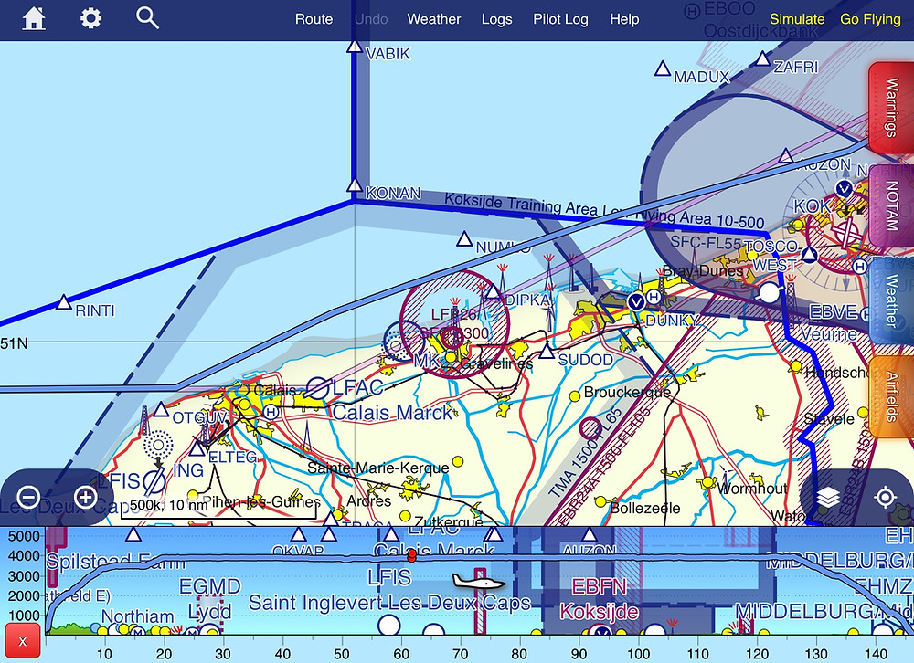Tap the Koksijde Training Area label
The width and height of the screenshot is (914, 663).
coord(604,211)
